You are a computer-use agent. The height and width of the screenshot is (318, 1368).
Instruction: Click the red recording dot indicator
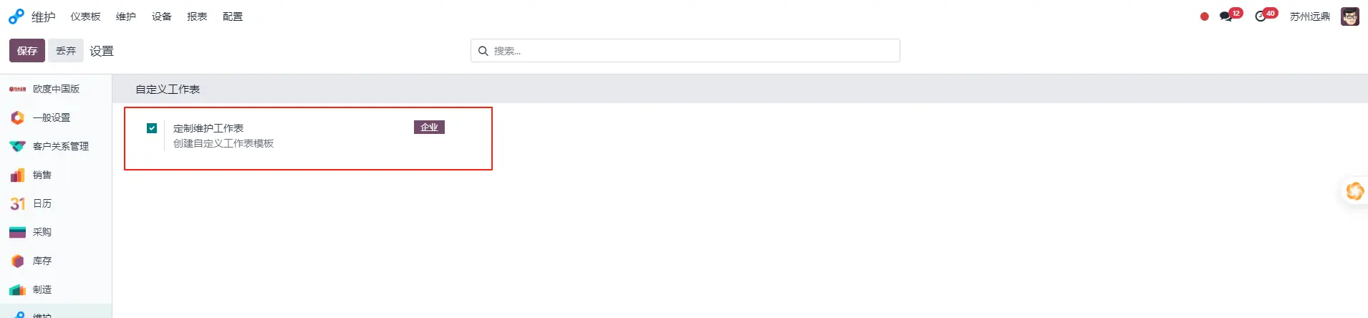point(1205,16)
